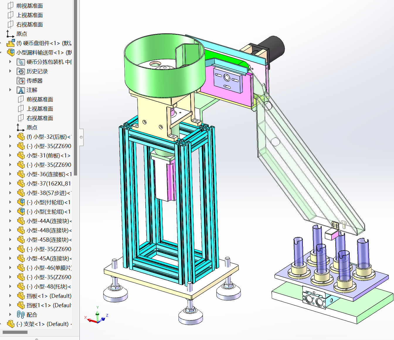Image resolution: width=394 pixels, height=340 pixels.
Task: Click the 小型-44B(连接块) part icon
Action: pos(21,231)
